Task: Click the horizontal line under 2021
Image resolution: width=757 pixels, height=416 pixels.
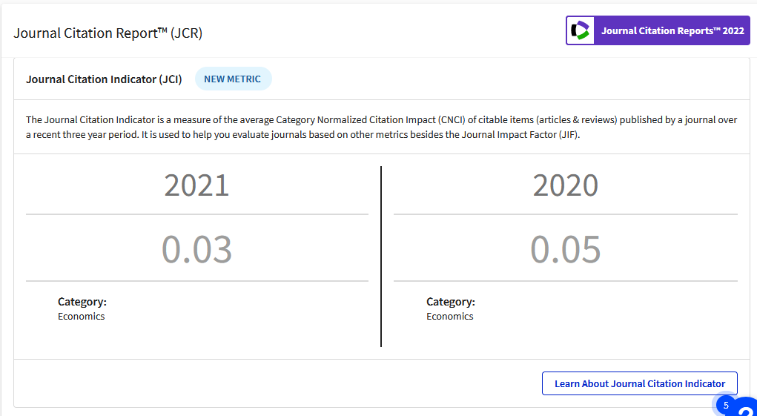Action: coord(197,214)
